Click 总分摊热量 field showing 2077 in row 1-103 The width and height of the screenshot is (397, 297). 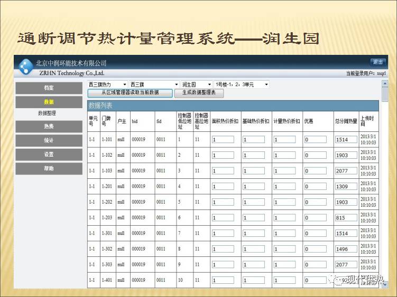[x=346, y=171]
